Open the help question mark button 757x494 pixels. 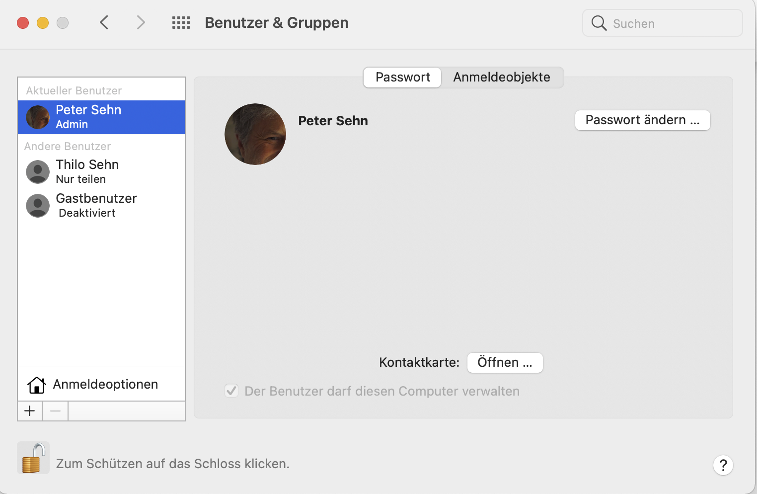(723, 465)
